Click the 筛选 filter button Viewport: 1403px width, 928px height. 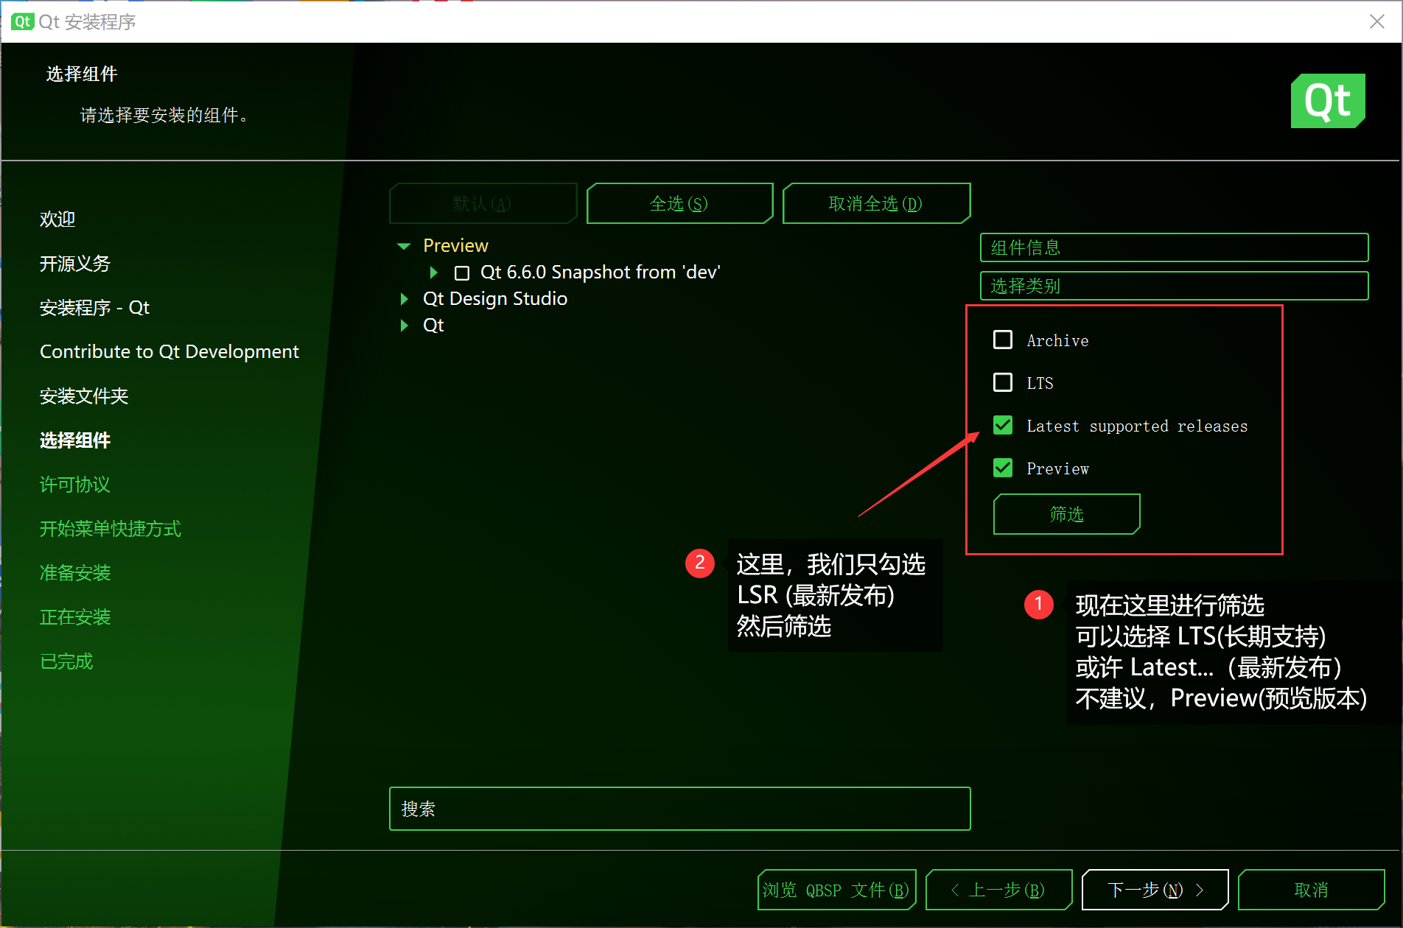point(1066,514)
